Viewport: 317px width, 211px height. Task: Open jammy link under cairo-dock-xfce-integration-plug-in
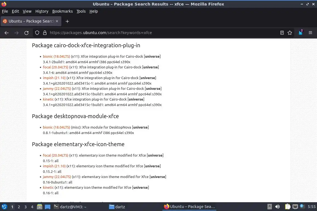pos(57,89)
